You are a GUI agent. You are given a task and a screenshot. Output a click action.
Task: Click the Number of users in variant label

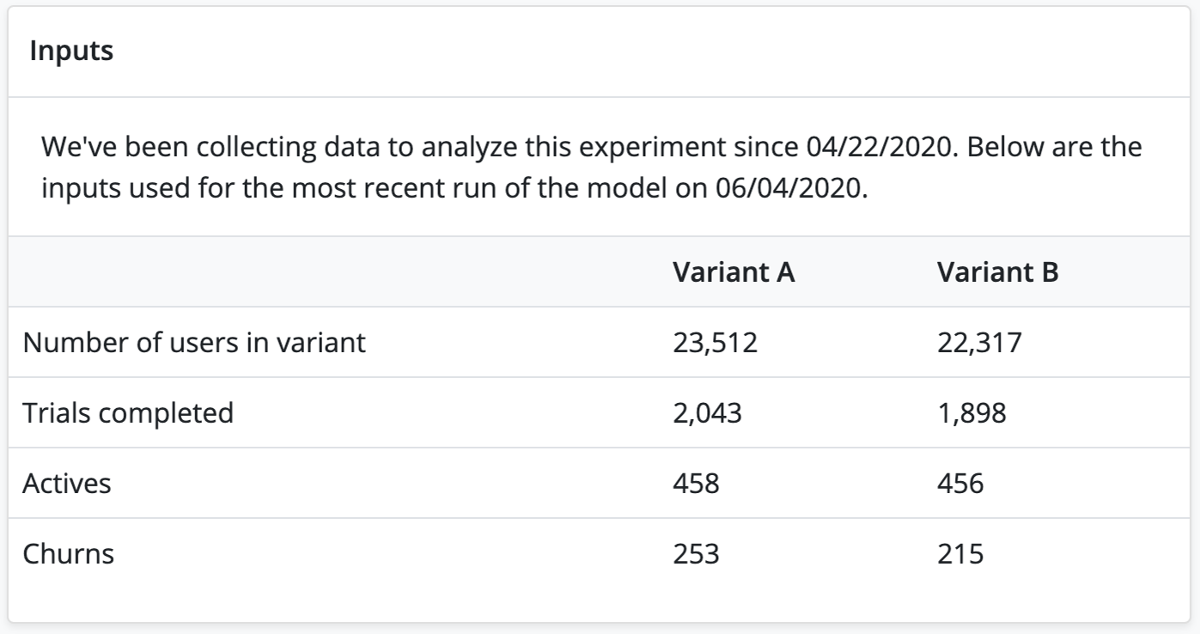click(194, 344)
